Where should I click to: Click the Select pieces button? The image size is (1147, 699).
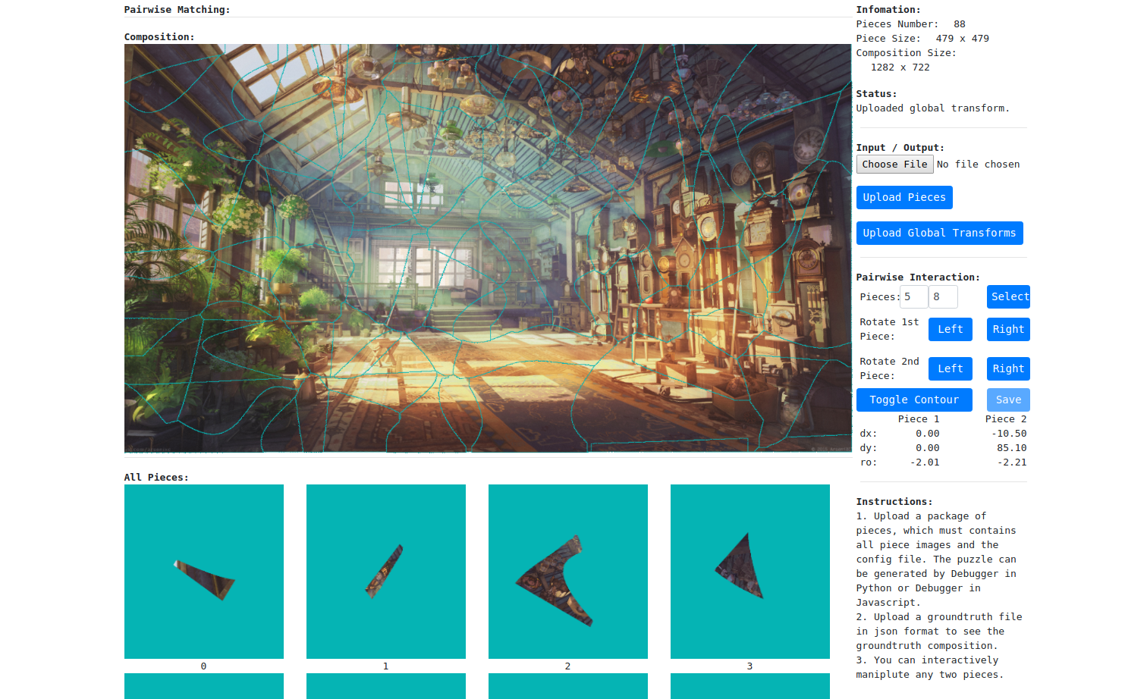pos(1009,297)
